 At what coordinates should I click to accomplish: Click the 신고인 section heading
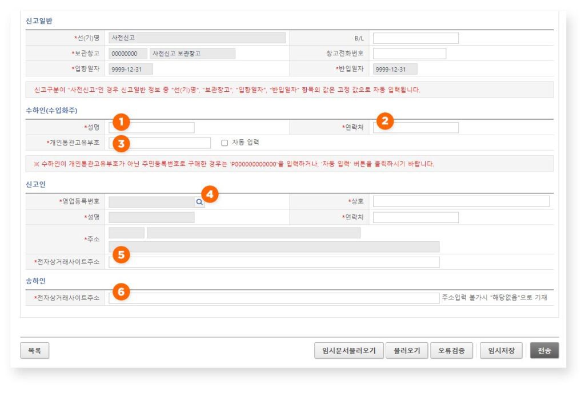pos(35,184)
